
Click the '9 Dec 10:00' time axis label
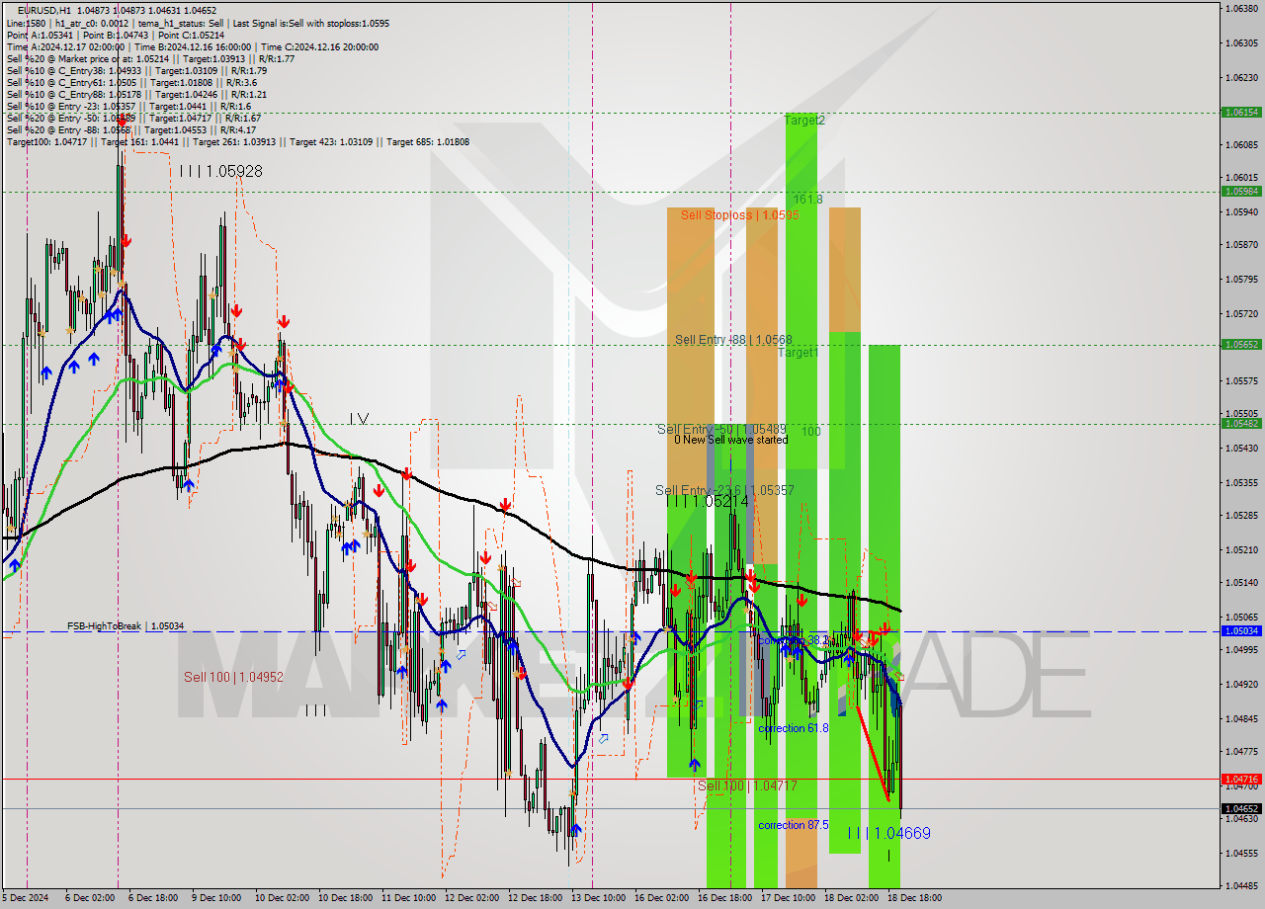click(x=216, y=898)
